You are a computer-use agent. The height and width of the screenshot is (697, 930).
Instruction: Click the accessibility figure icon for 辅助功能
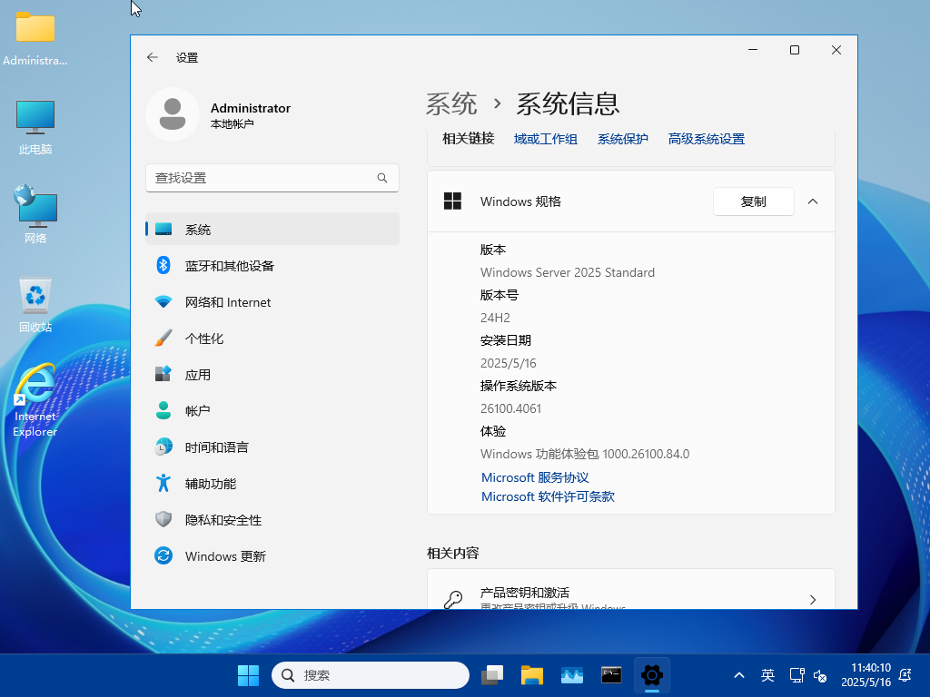coord(163,483)
